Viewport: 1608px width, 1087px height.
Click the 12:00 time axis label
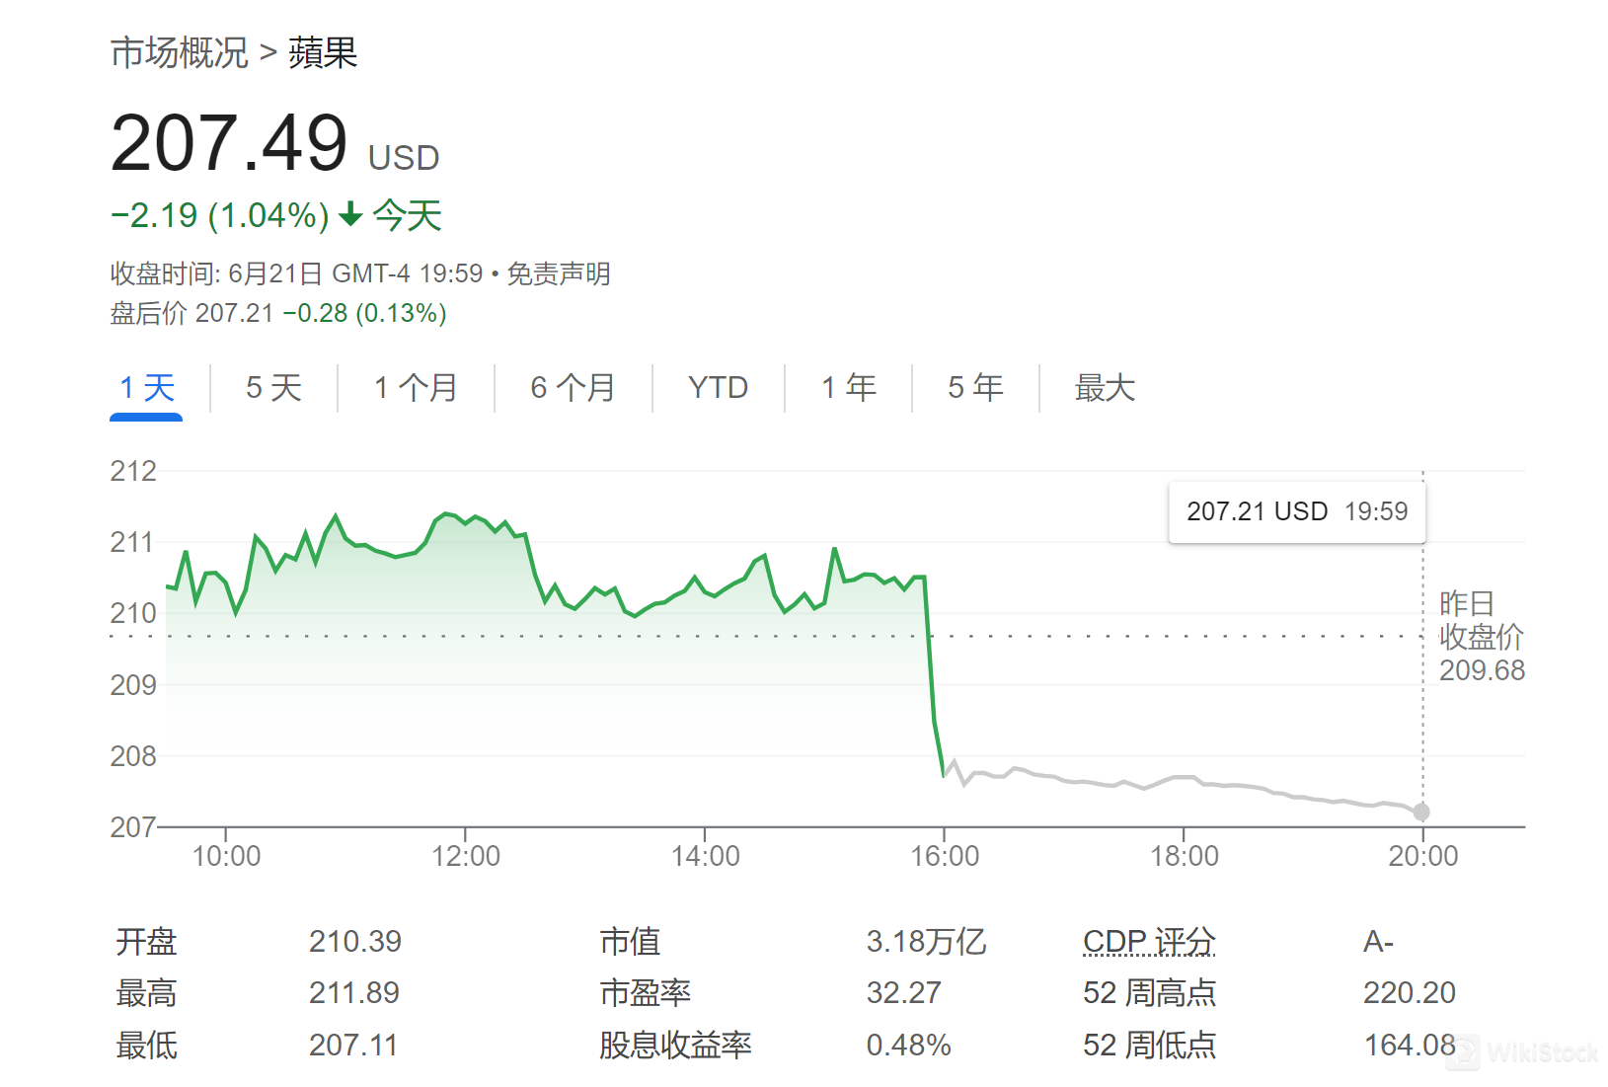(465, 856)
